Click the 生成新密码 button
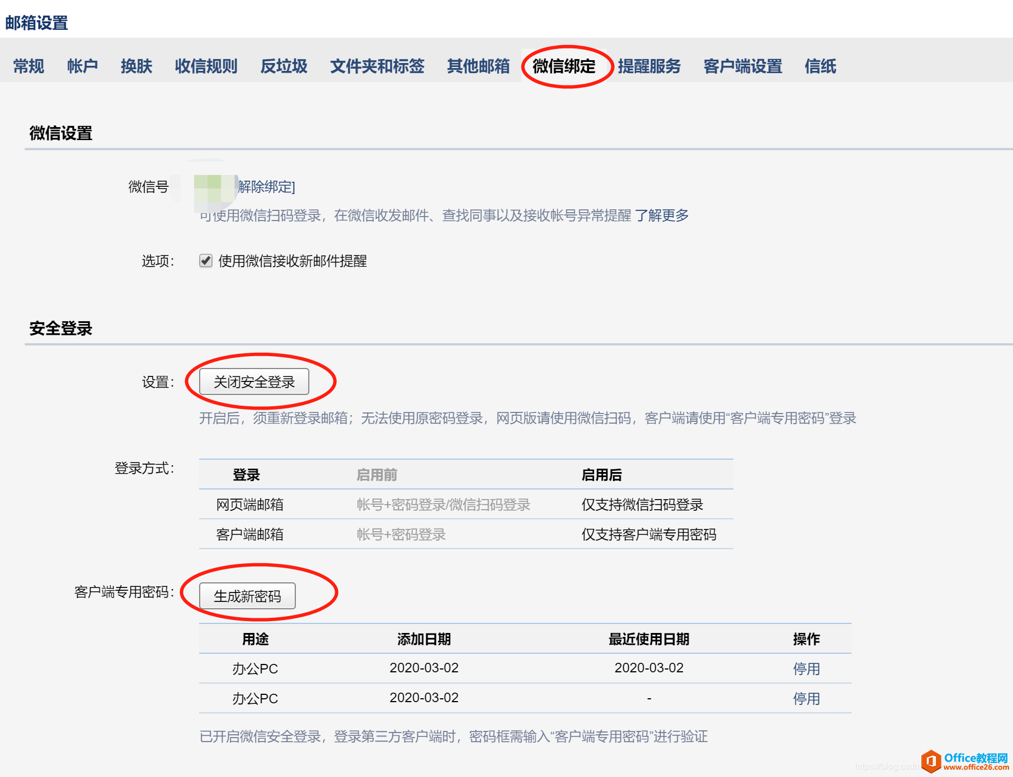The width and height of the screenshot is (1013, 777). 247,596
